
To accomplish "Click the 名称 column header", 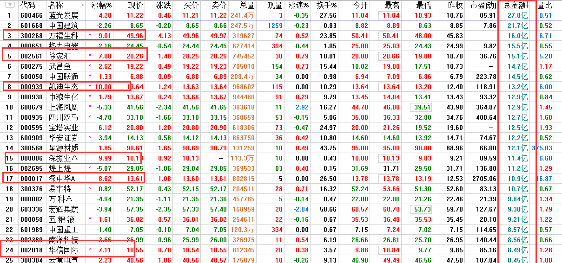I will pos(56,5).
